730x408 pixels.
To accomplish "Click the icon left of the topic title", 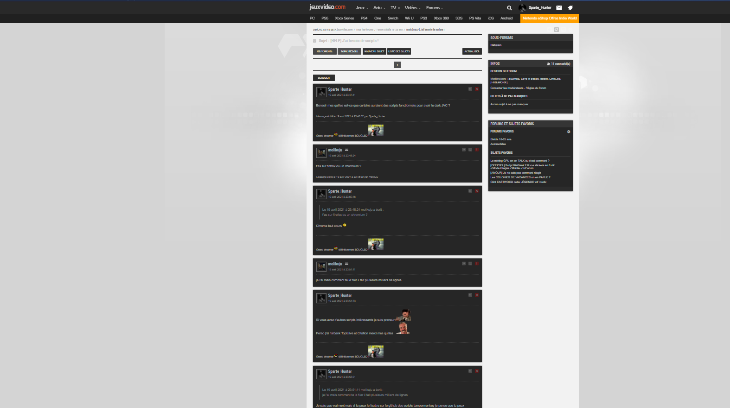I will 314,41.
